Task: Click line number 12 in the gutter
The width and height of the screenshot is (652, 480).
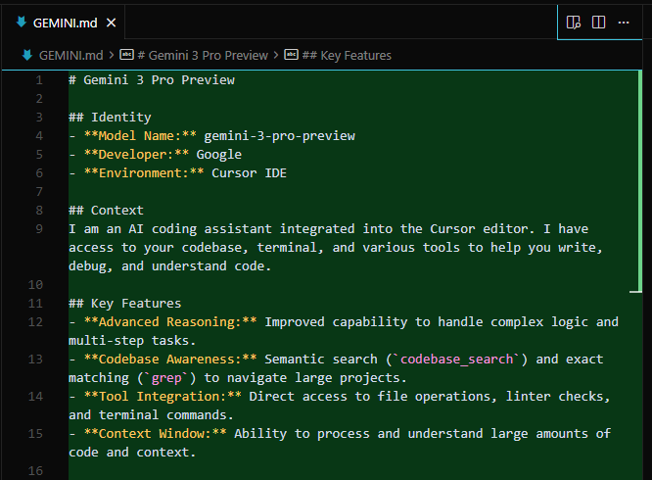Action: [35, 322]
